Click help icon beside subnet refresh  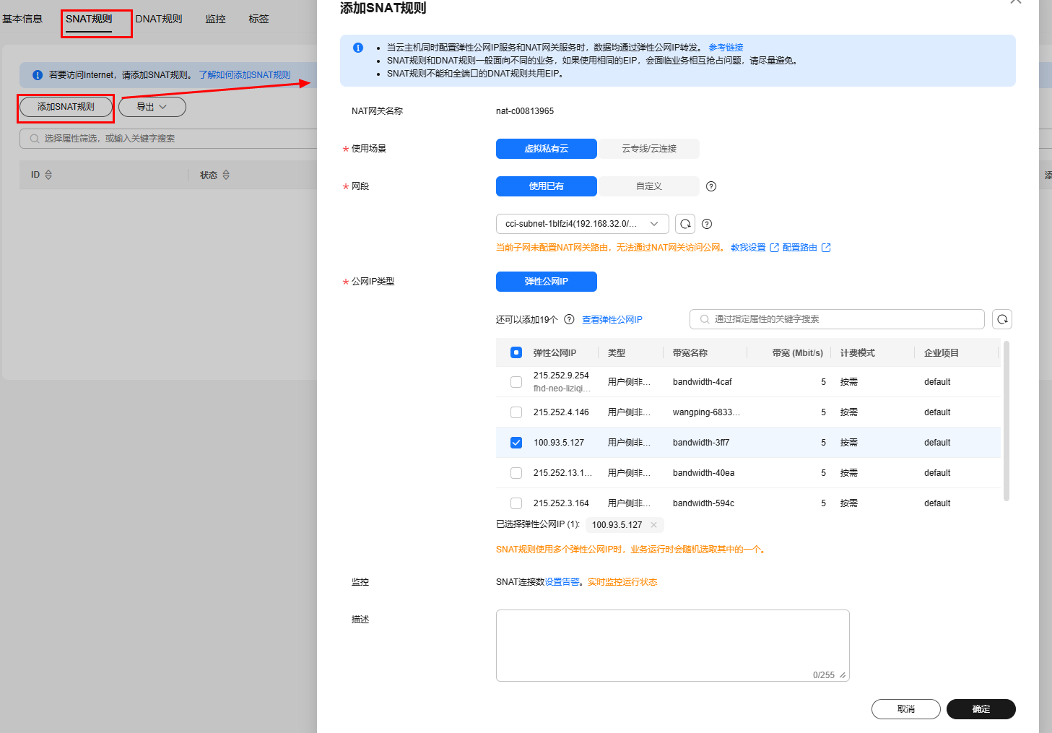707,224
